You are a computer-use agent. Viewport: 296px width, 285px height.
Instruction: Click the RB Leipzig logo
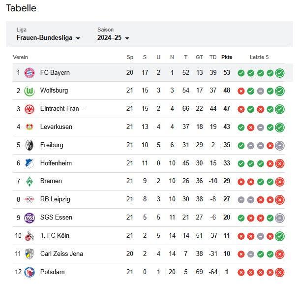tap(30, 199)
